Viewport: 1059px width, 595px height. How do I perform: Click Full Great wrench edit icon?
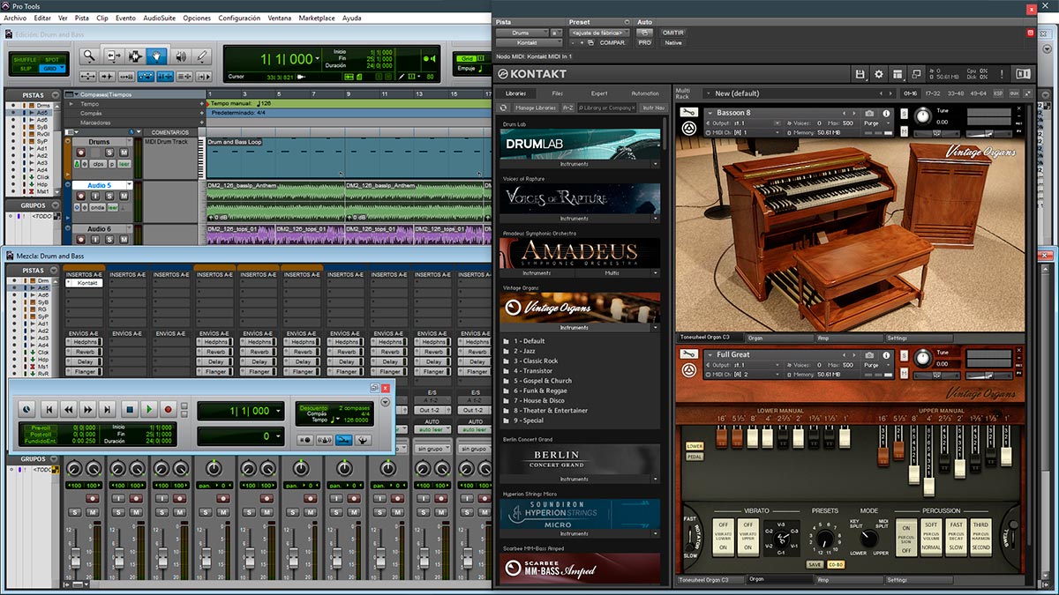coord(689,354)
